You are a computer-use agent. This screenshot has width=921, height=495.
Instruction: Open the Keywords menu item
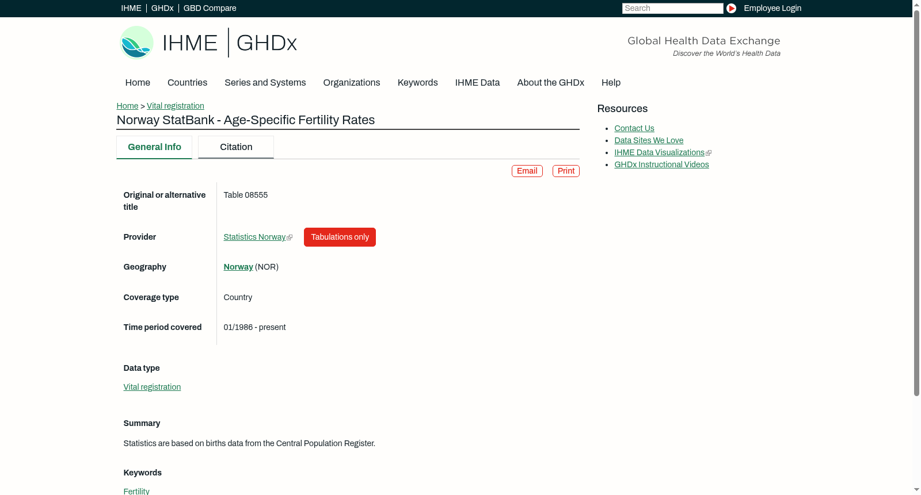[418, 83]
